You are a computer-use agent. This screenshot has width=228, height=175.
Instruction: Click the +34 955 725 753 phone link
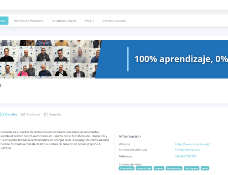pos(186,156)
